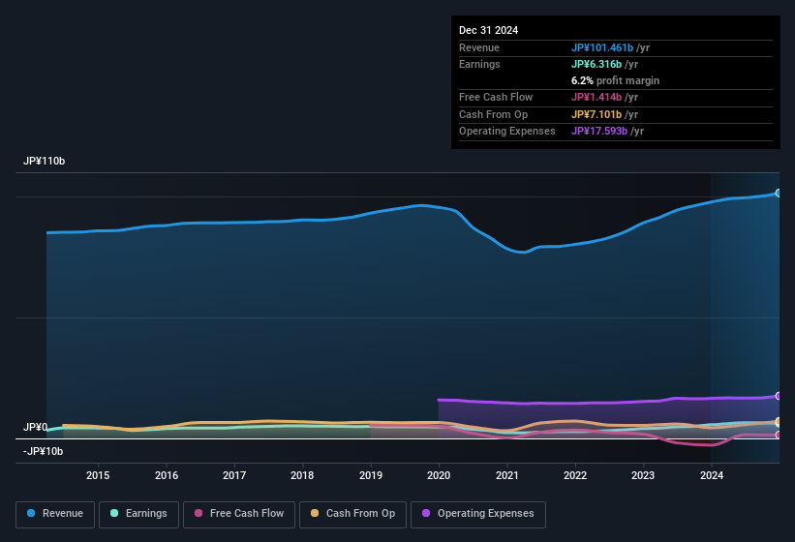Click the -JP¥10b y-axis label
The image size is (795, 542).
tap(44, 451)
